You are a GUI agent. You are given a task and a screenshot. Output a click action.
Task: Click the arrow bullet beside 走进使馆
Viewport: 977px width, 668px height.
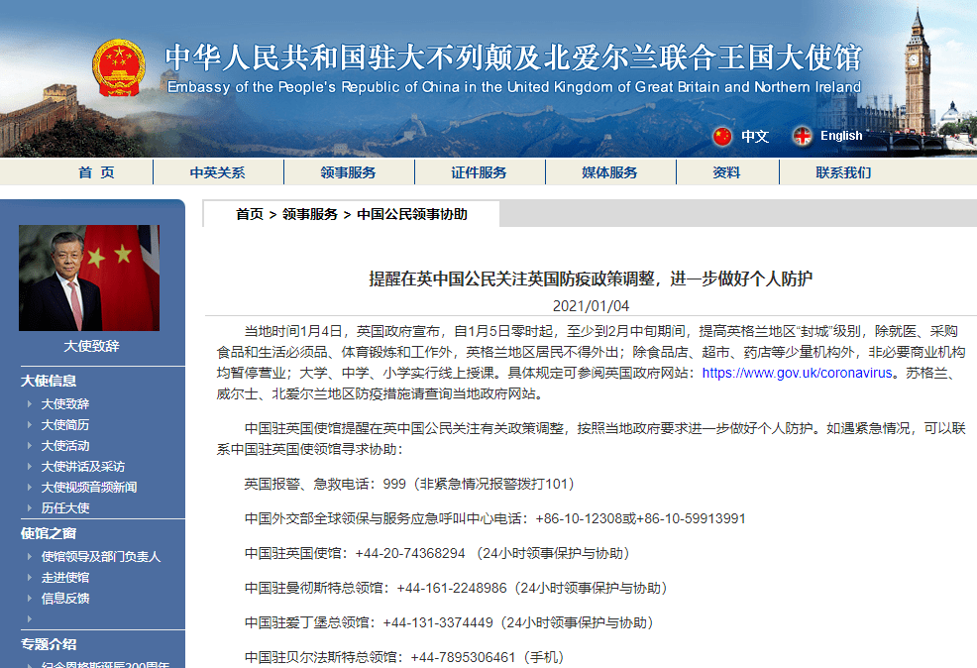pos(30,577)
